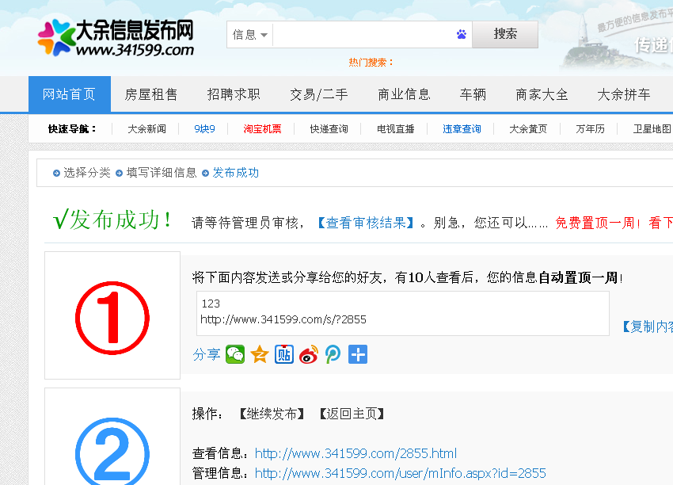Image resolution: width=673 pixels, height=485 pixels.
Task: Open 违章查询 in quick navigation
Action: [x=462, y=128]
